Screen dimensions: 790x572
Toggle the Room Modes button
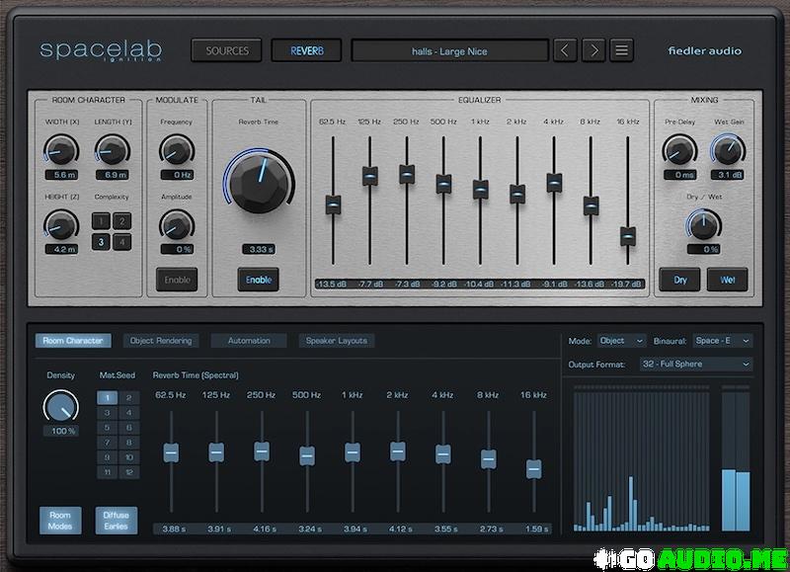(60, 521)
